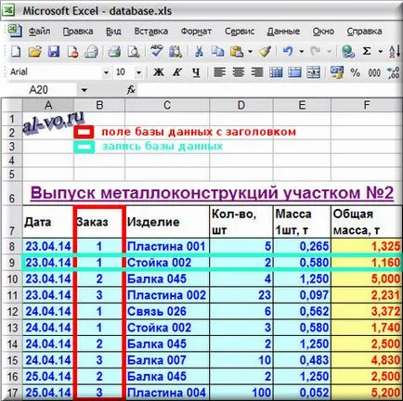Screen dimensions: 403x401
Task: Open the Окно menu
Action: tap(323, 32)
